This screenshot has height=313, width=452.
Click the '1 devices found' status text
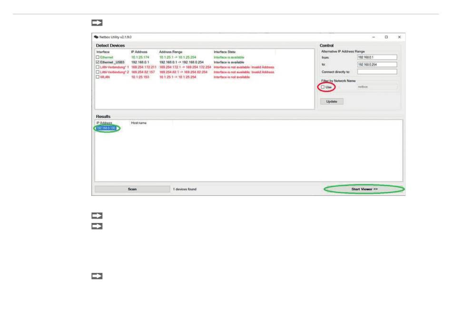(185, 189)
